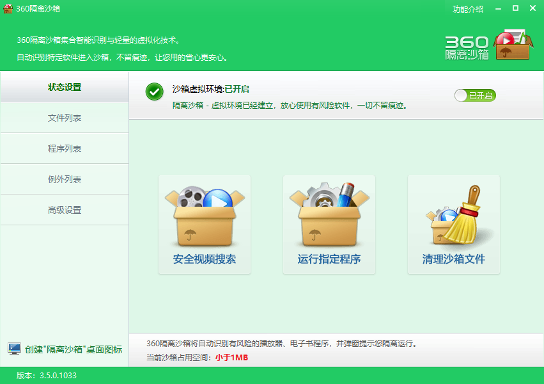Close the 360隔离沙箱 window
Image resolution: width=544 pixels, height=384 pixels.
point(533,8)
